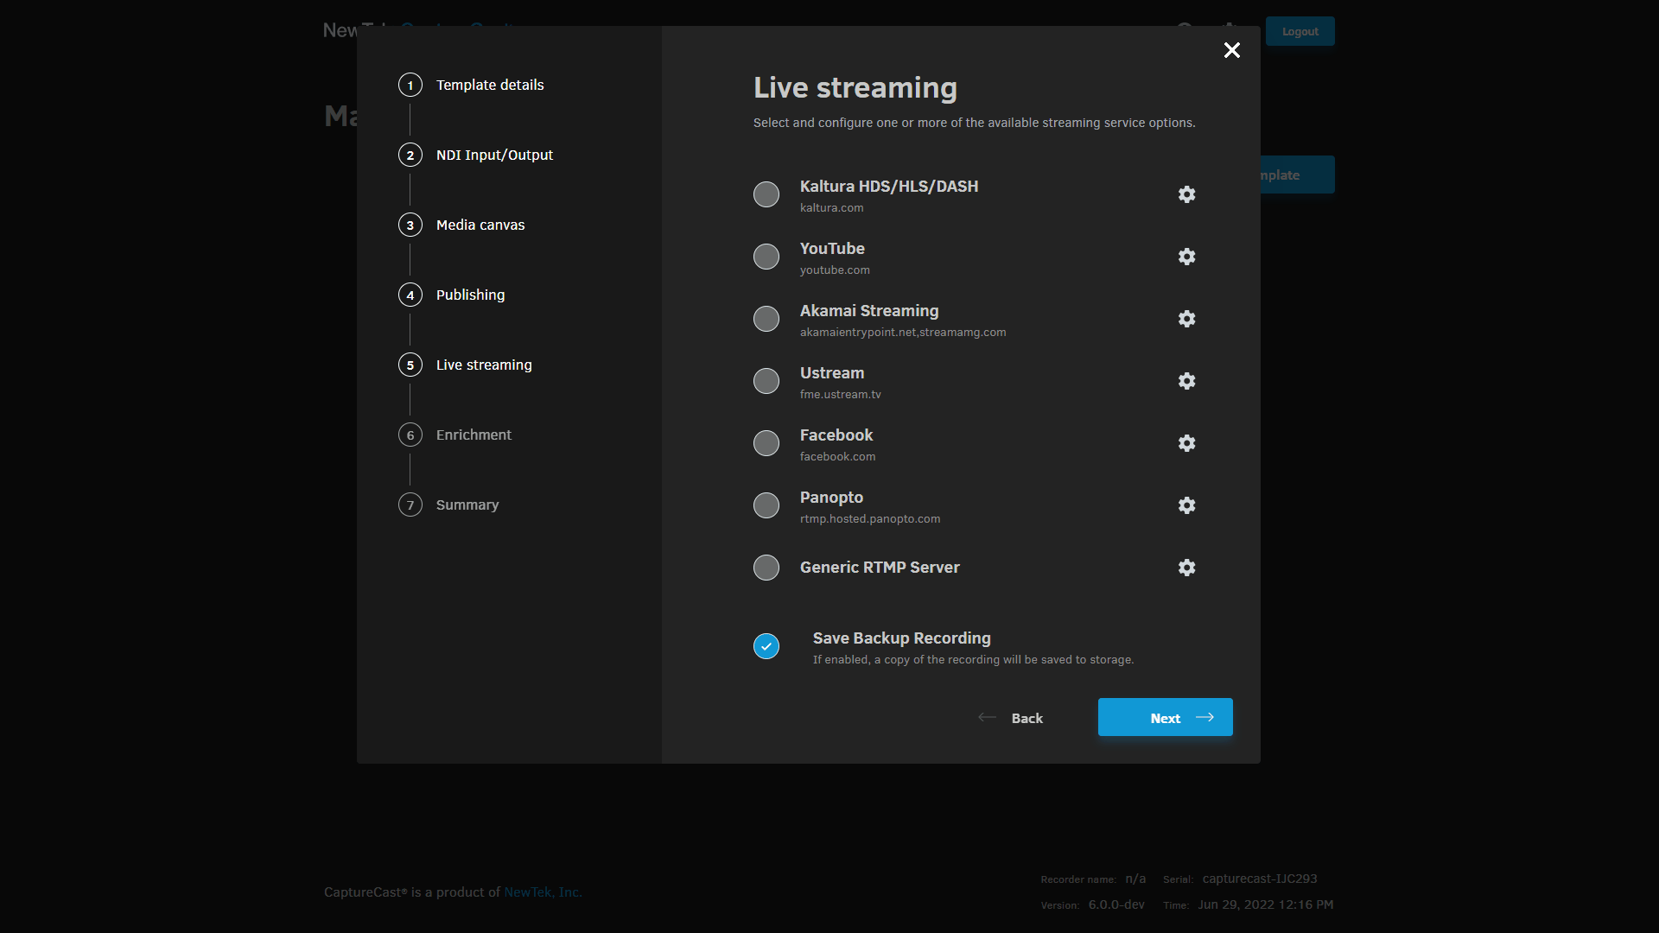
Task: Open Media canvas step
Action: tap(480, 225)
